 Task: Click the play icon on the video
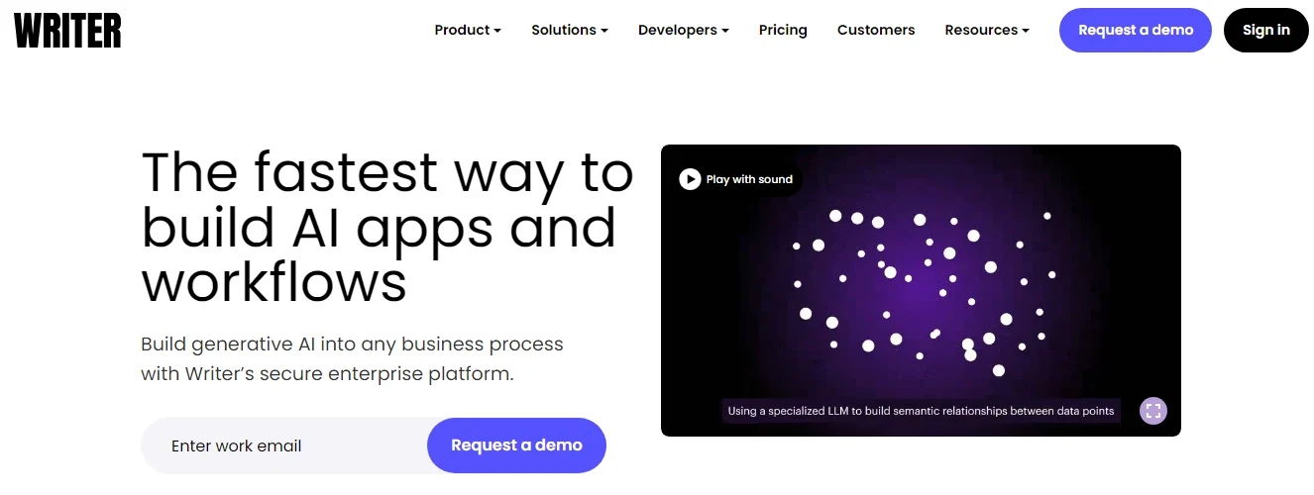click(690, 179)
